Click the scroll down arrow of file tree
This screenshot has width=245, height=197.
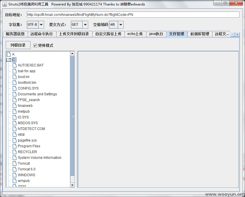coord(72,185)
